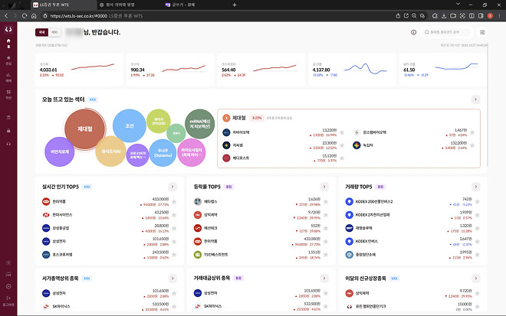
Task: Click the lock icon in sidebar
Action: (8, 131)
